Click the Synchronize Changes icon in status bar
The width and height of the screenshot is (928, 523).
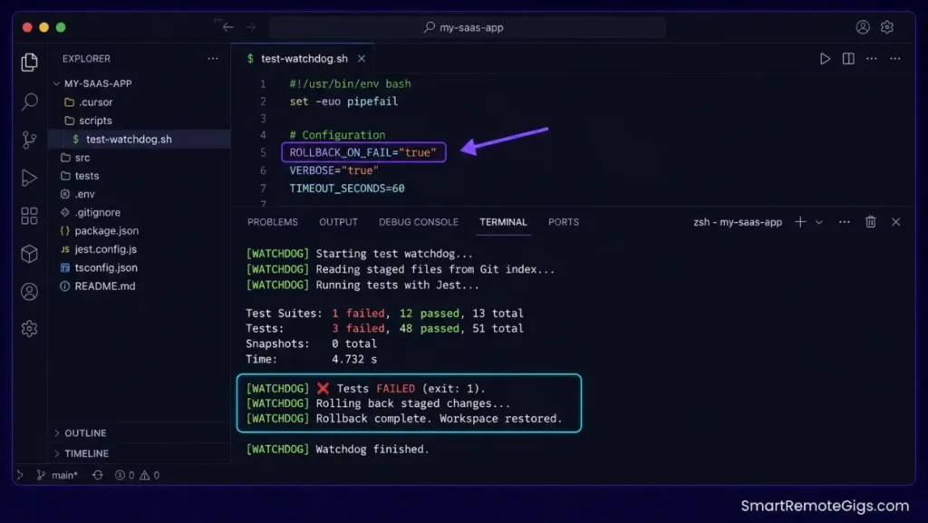[x=98, y=475]
